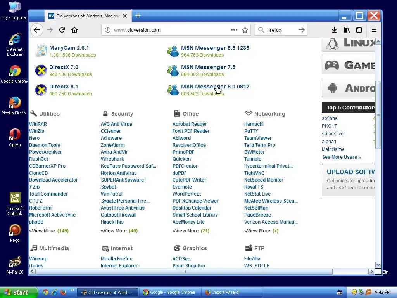Open the Opera desktop shortcut
This screenshot has width=397, height=298.
click(x=15, y=138)
